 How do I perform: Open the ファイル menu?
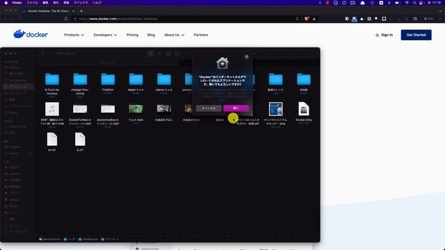(32, 3)
